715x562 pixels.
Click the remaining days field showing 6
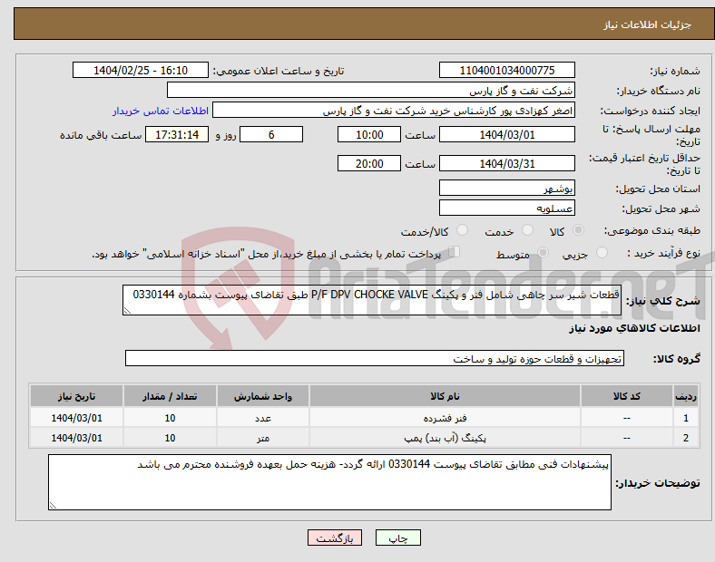[271, 134]
